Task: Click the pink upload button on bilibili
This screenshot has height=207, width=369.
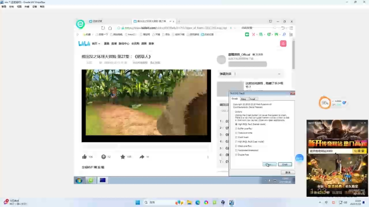Action: pos(283,43)
